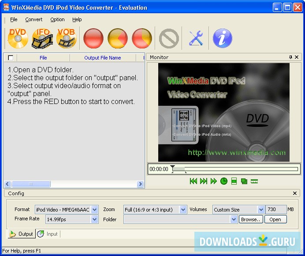
Task: Expand the Folder path dropdown
Action: point(234,219)
